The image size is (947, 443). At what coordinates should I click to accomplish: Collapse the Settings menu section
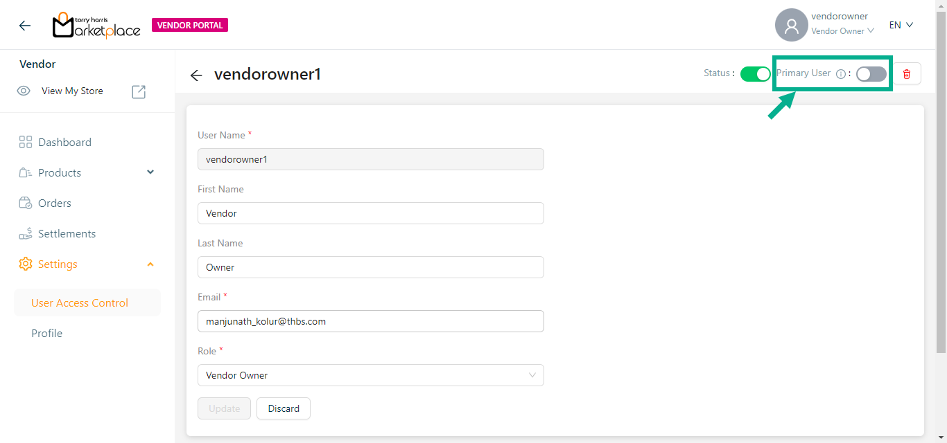(x=150, y=264)
